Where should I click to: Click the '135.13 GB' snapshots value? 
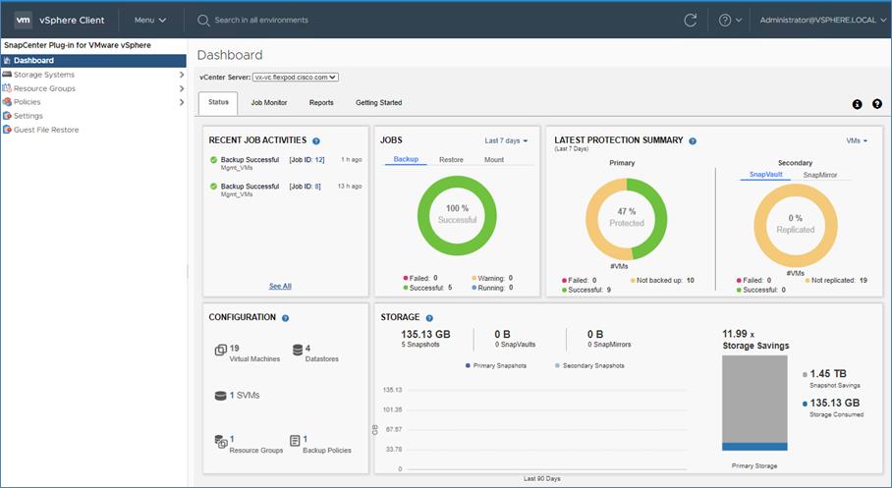click(425, 335)
